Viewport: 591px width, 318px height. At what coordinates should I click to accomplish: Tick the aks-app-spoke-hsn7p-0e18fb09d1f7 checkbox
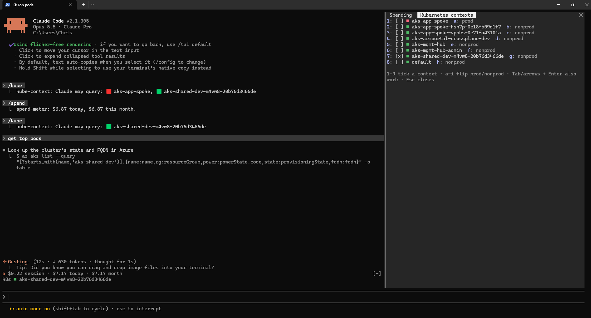coord(399,27)
